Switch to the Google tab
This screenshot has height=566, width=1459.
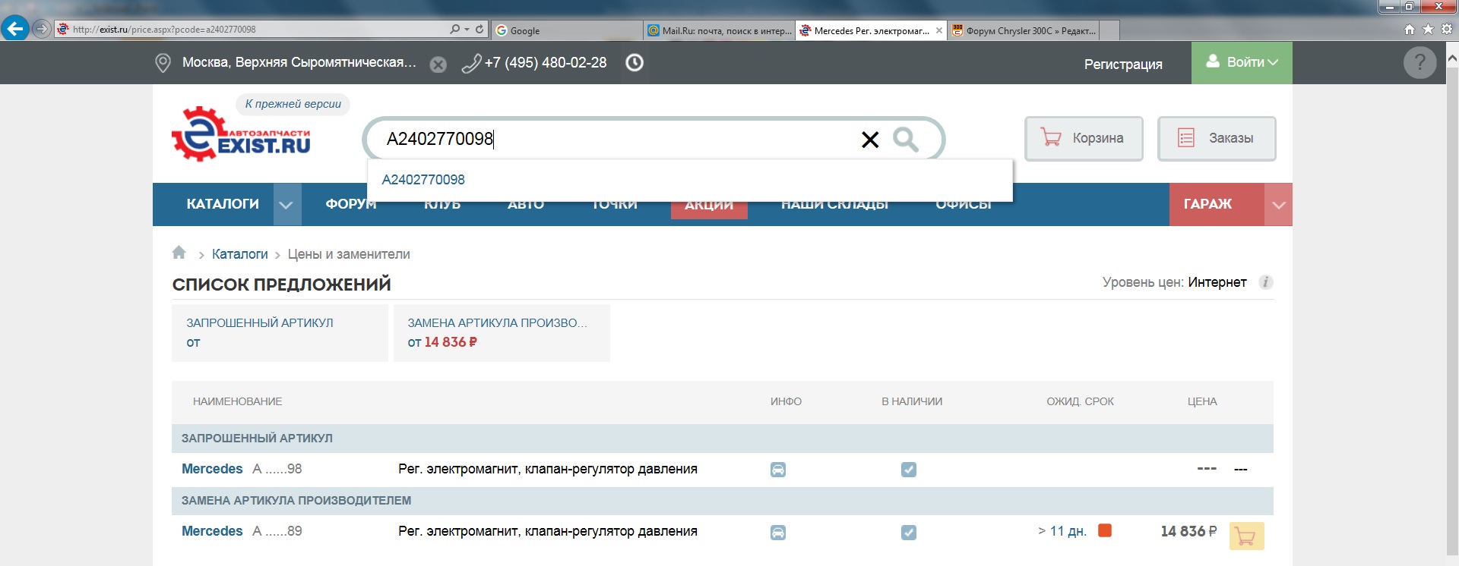(x=566, y=30)
